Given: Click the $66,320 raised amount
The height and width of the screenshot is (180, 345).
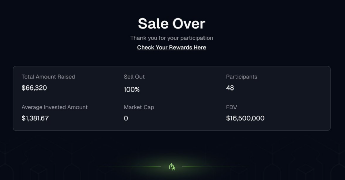Looking at the screenshot, I should tap(34, 88).
